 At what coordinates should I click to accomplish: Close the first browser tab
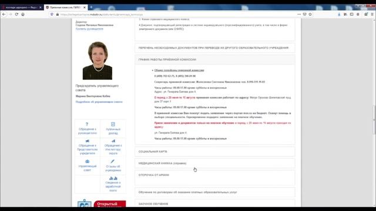click(x=41, y=8)
